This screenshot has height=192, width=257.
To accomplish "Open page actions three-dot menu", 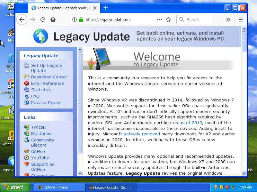I will [x=159, y=20].
